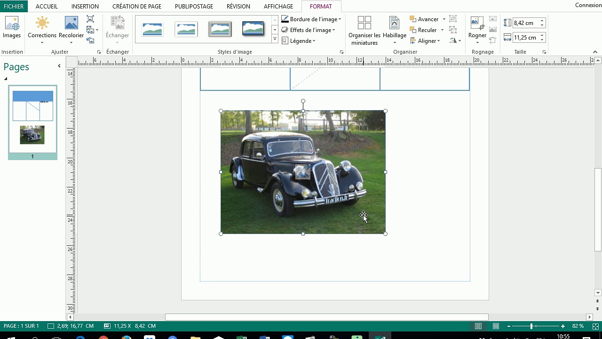Select the page 1 thumbnail
Viewport: 602px width, 339px height.
tap(32, 120)
